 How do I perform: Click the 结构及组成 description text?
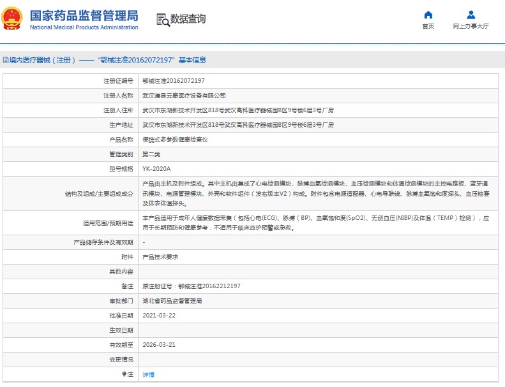(x=316, y=193)
